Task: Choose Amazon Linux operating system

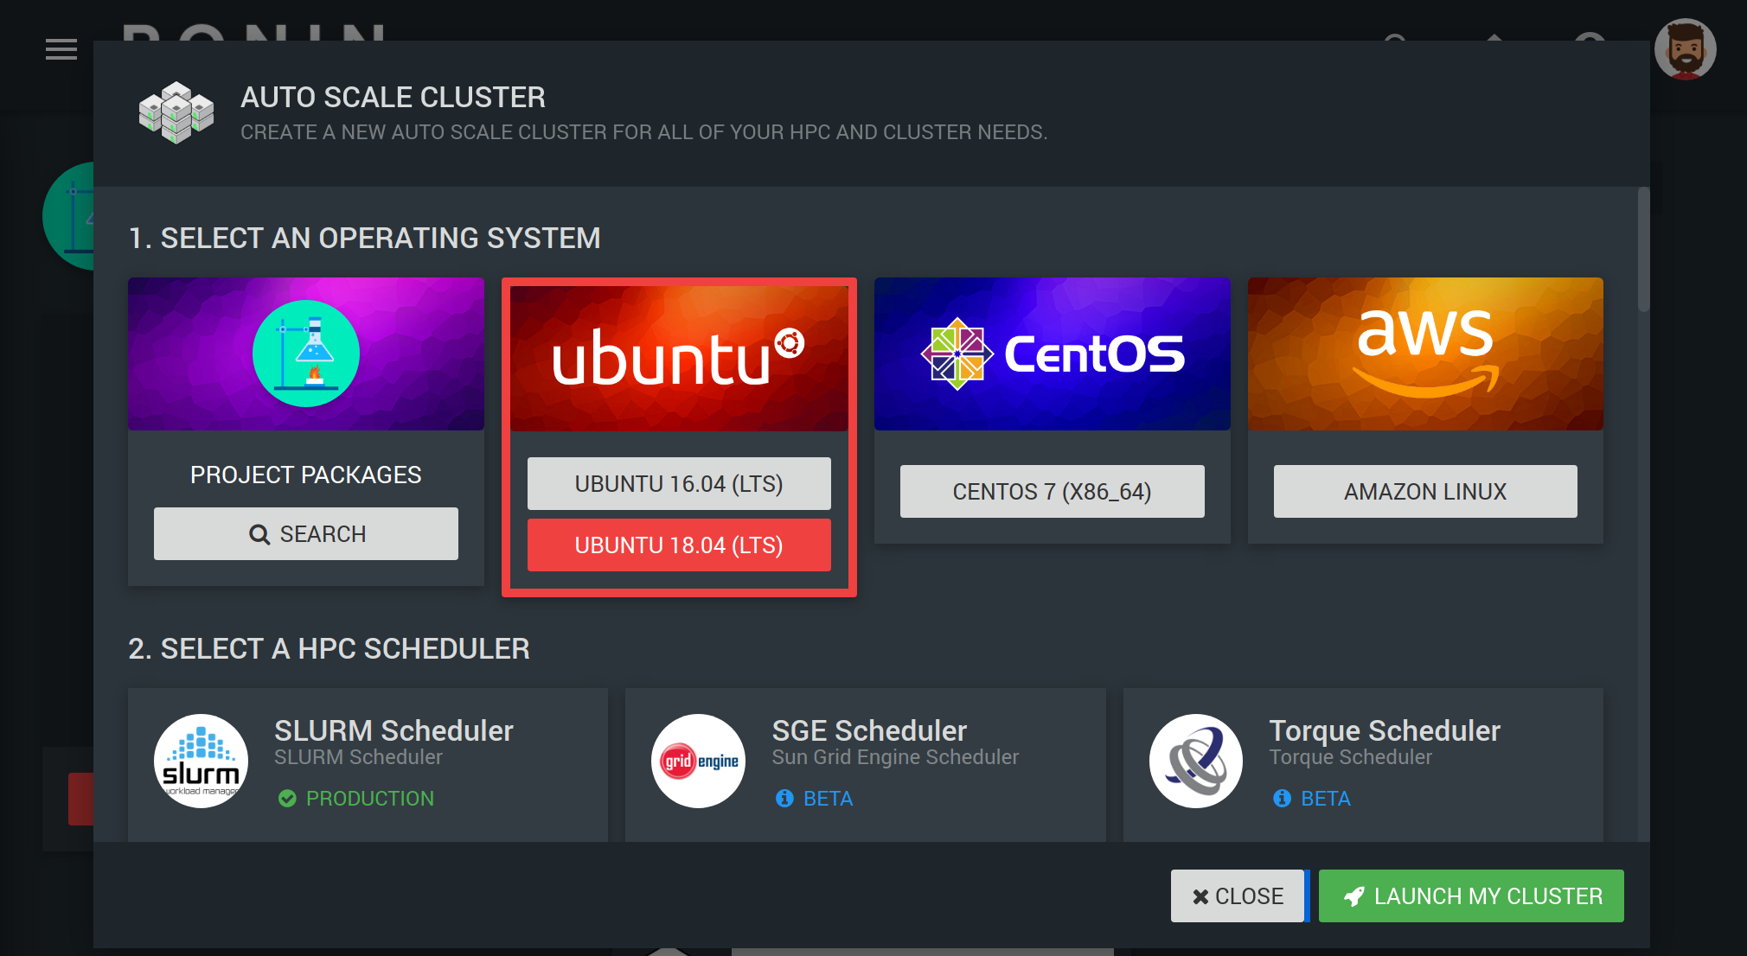Action: tap(1425, 492)
